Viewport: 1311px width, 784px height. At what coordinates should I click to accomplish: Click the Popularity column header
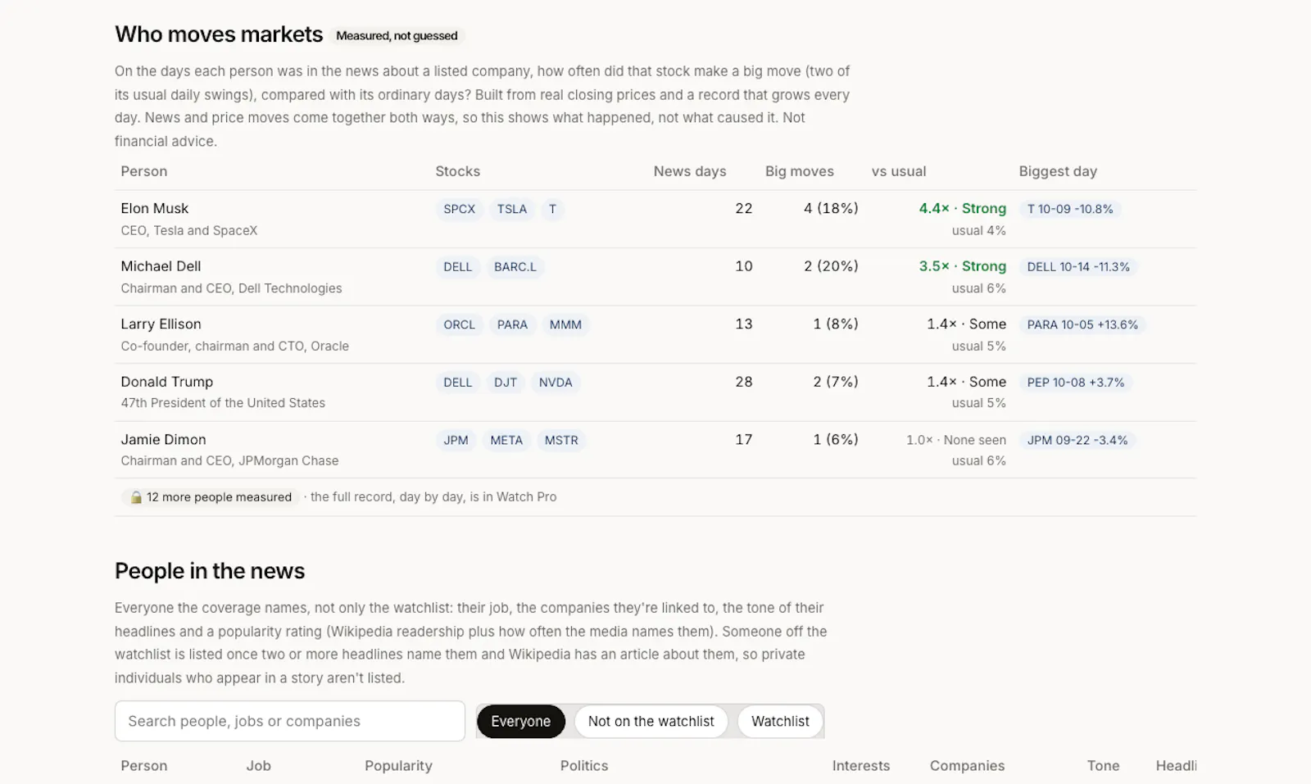coord(398,766)
